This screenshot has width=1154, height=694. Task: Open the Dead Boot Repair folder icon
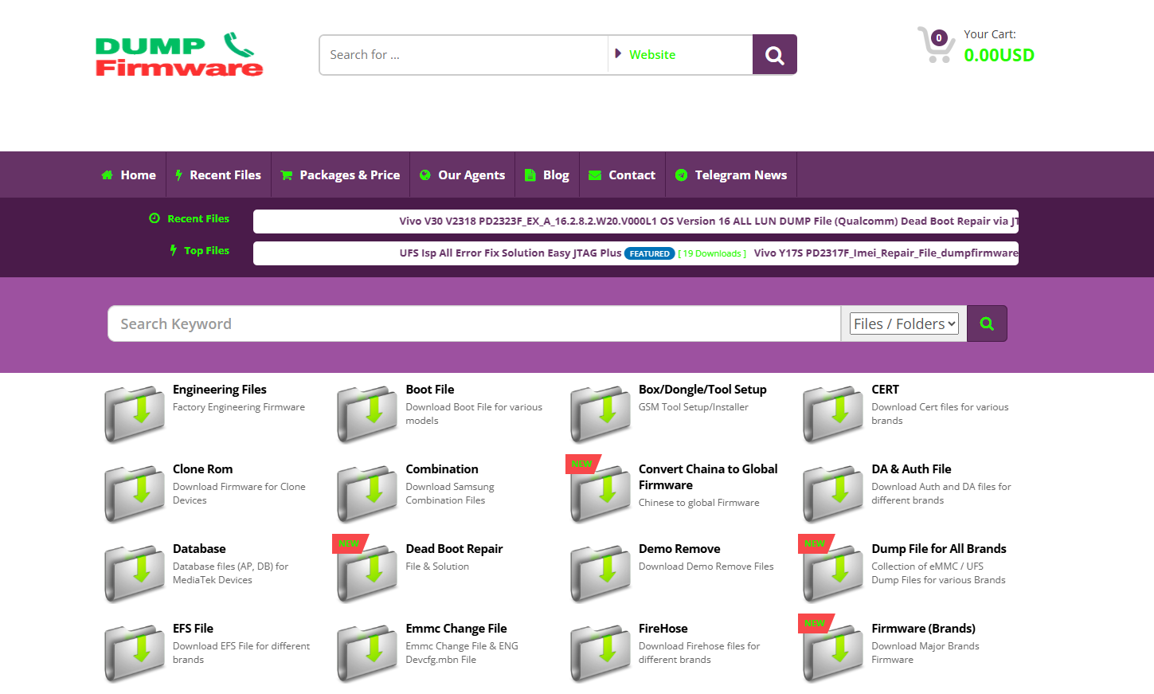click(367, 573)
